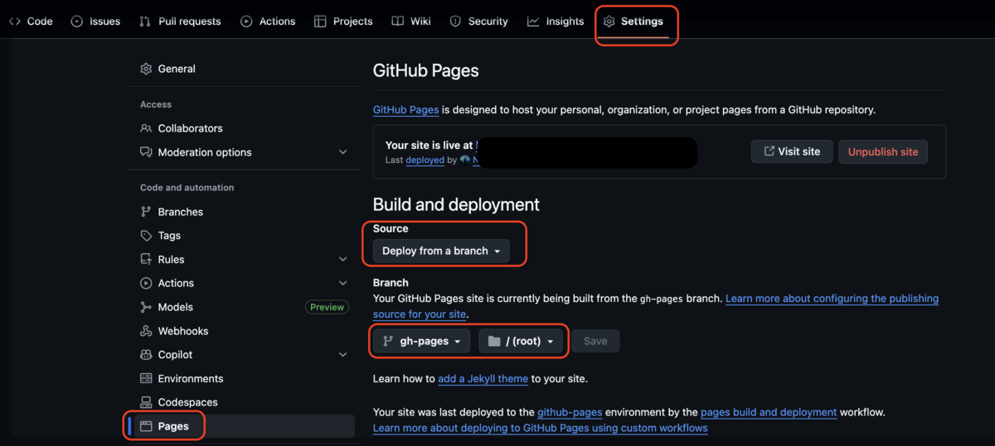Click the Tags icon in sidebar
The width and height of the screenshot is (995, 446).
tap(146, 236)
